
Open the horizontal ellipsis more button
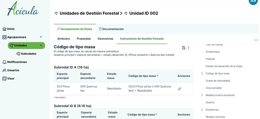point(256,40)
